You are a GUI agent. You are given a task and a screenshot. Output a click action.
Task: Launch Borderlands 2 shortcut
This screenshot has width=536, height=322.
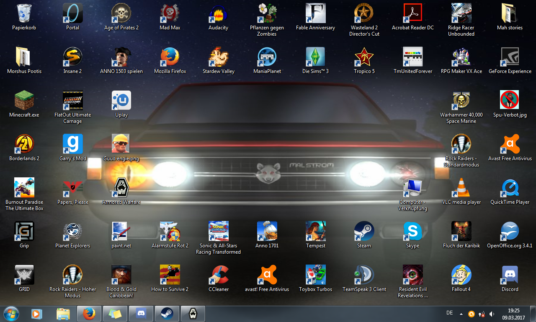click(x=24, y=144)
